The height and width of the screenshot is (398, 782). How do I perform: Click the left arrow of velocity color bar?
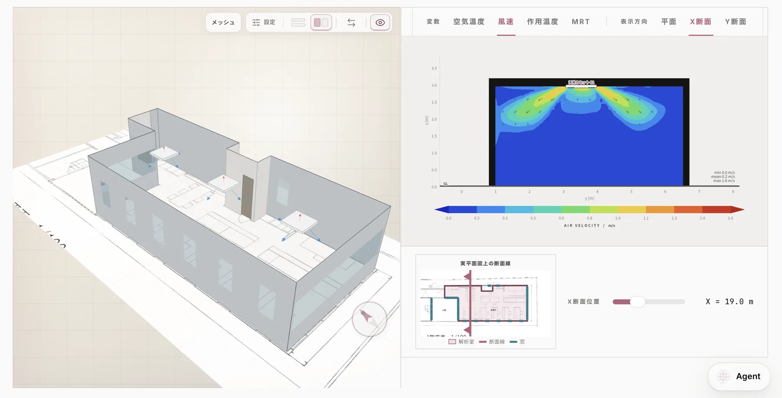tap(441, 210)
